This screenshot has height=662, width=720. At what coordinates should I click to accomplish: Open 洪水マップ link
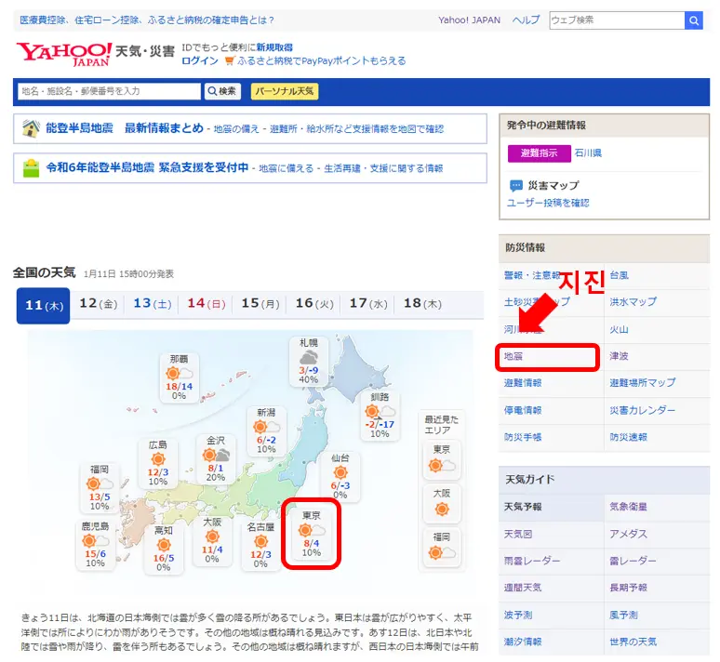(633, 301)
